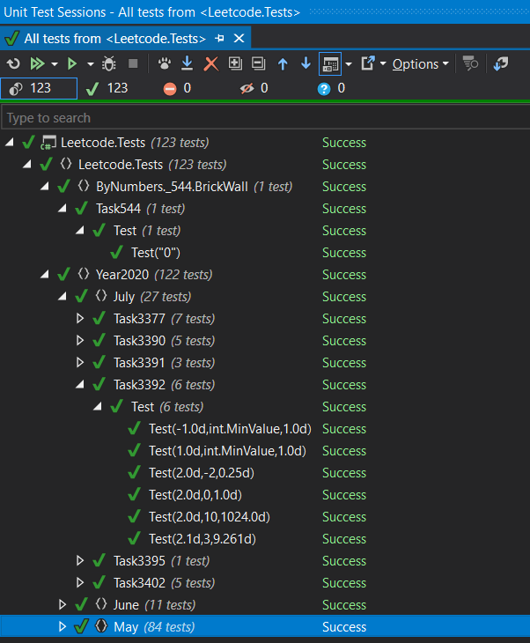Toggle the failed tests filter showing 0

pyautogui.click(x=177, y=88)
